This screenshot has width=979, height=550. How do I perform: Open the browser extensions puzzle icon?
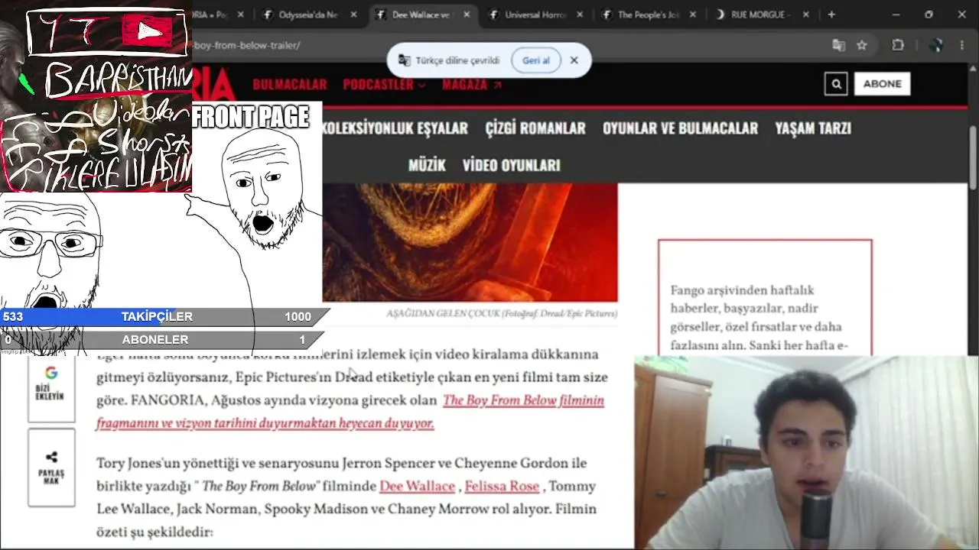point(898,45)
